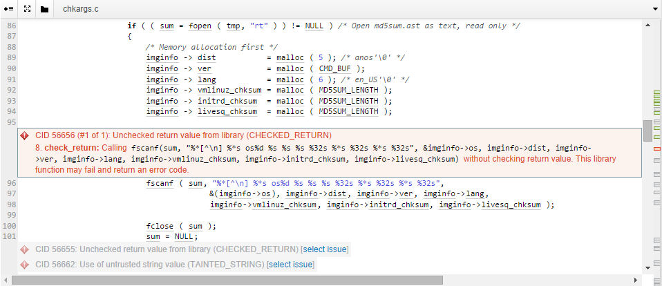Click the NULL keyword on line 86
This screenshot has width=662, height=286.
[x=314, y=26]
